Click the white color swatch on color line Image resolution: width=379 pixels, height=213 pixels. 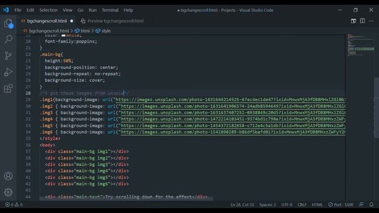[x=63, y=35]
